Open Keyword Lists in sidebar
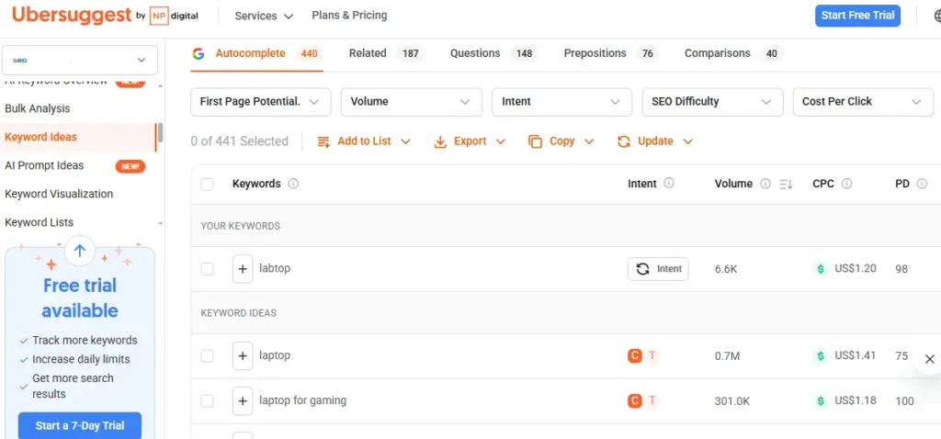The height and width of the screenshot is (439, 941). click(39, 222)
